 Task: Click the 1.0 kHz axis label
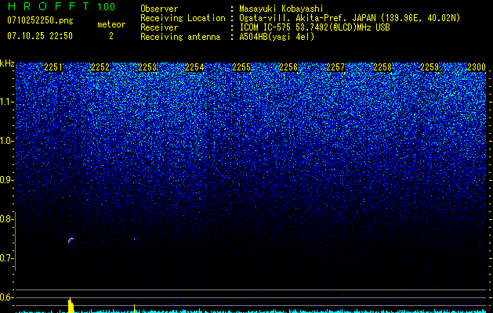6,141
